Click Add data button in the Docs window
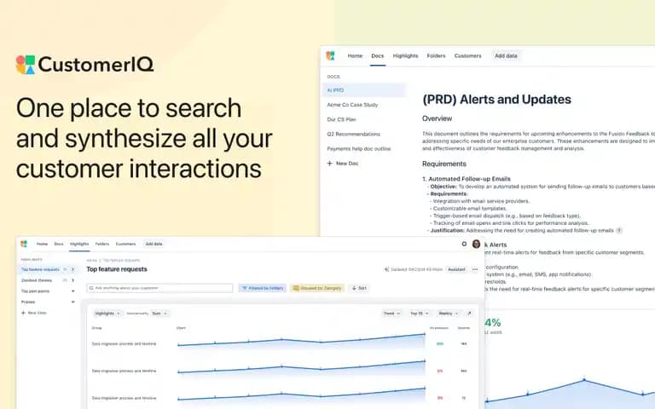655x409 pixels. 506,55
